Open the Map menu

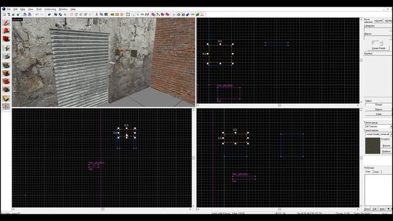[x=23, y=9]
